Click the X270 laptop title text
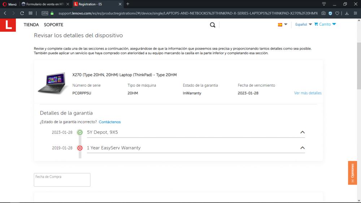This screenshot has width=361, height=203. pos(125,75)
